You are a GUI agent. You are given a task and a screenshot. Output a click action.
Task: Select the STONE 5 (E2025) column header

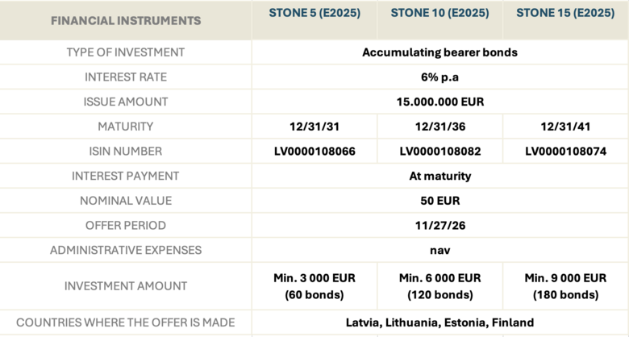pyautogui.click(x=314, y=13)
